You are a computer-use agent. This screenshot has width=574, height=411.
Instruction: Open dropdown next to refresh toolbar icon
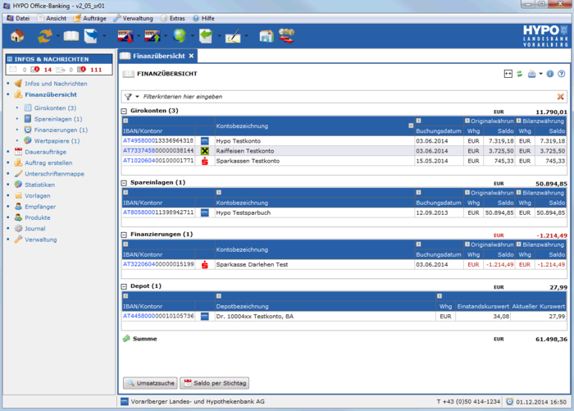tap(58, 36)
